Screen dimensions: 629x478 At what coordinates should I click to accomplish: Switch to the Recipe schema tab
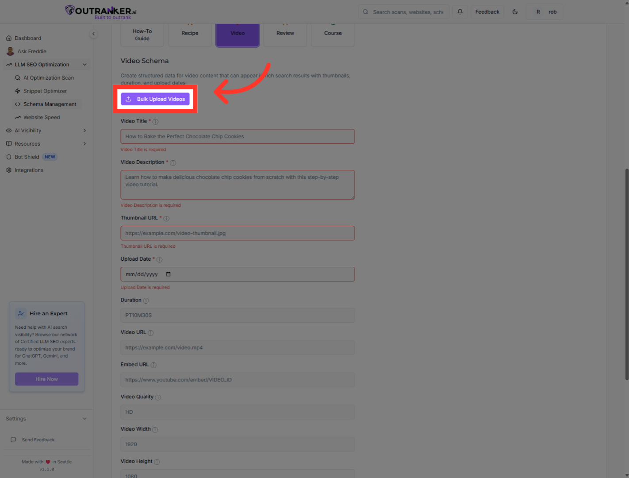[190, 33]
